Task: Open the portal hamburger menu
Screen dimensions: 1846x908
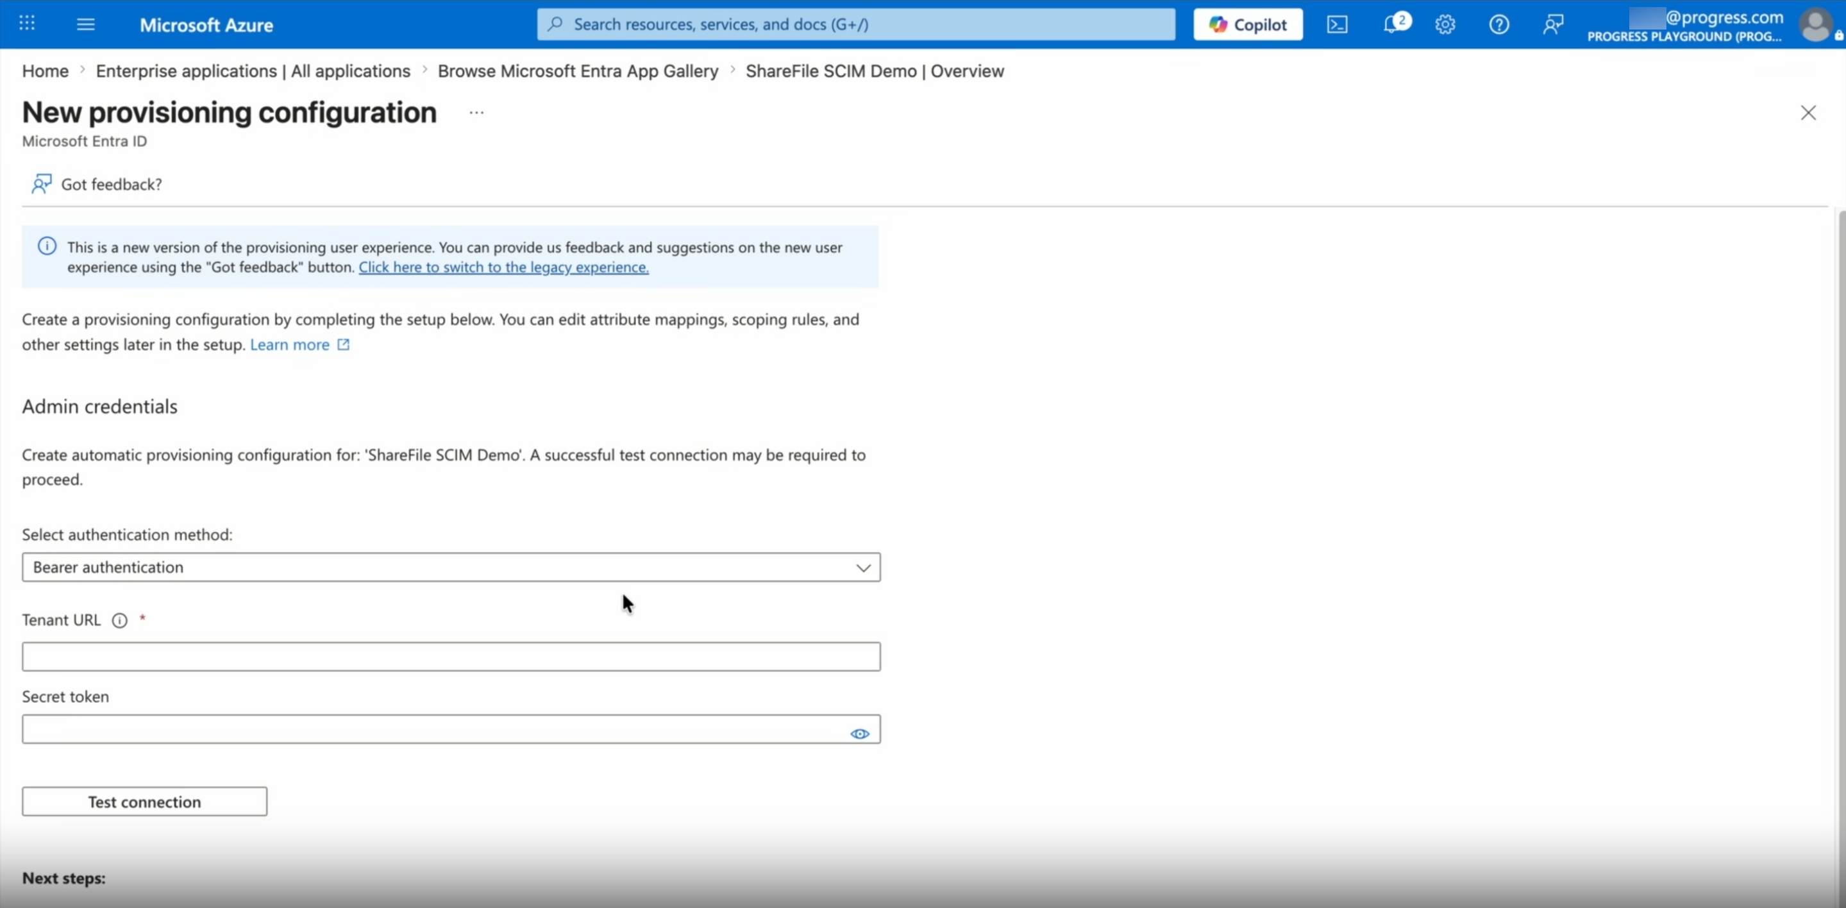Action: 85,24
